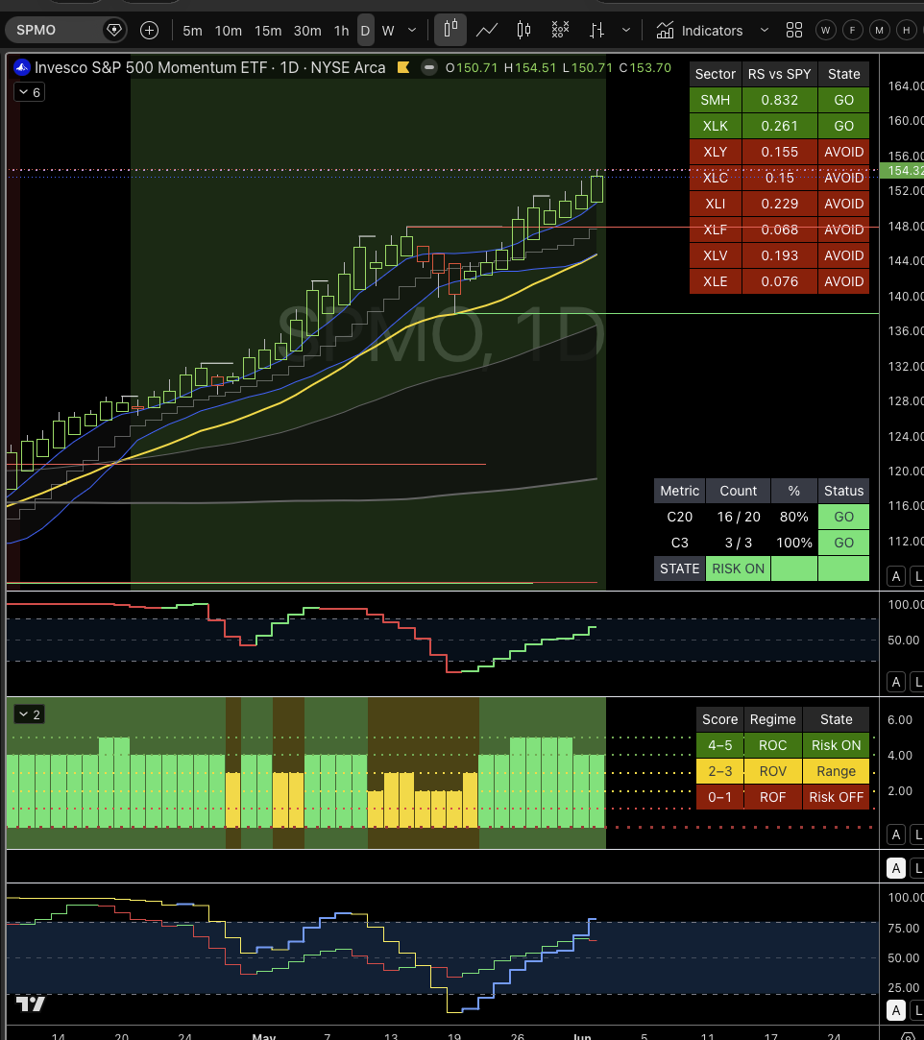The width and height of the screenshot is (924, 1040).
Task: Select the candlestick chart style
Action: point(524,30)
